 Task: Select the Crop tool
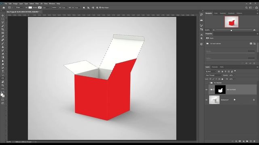3,29
